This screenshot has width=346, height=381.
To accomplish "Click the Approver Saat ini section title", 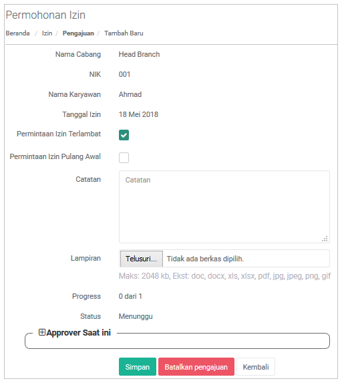I will 78,332.
